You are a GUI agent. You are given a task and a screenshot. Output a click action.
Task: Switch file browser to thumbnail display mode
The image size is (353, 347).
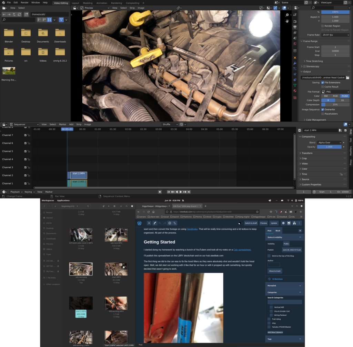click(49, 20)
